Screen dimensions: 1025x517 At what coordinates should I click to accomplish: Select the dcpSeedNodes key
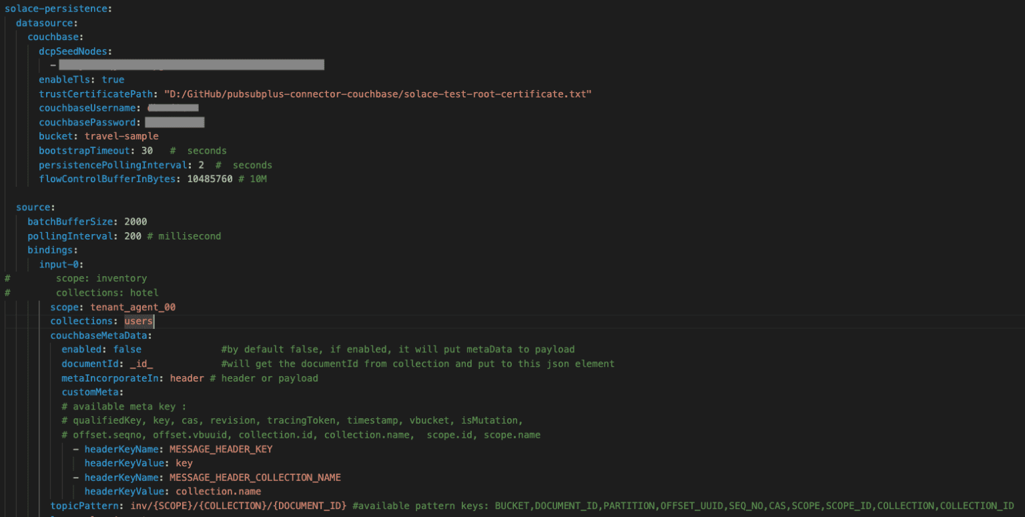[75, 51]
